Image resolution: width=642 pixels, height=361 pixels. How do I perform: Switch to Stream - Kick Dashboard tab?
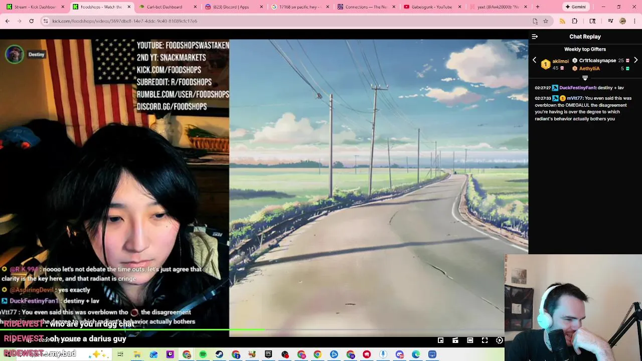point(35,7)
